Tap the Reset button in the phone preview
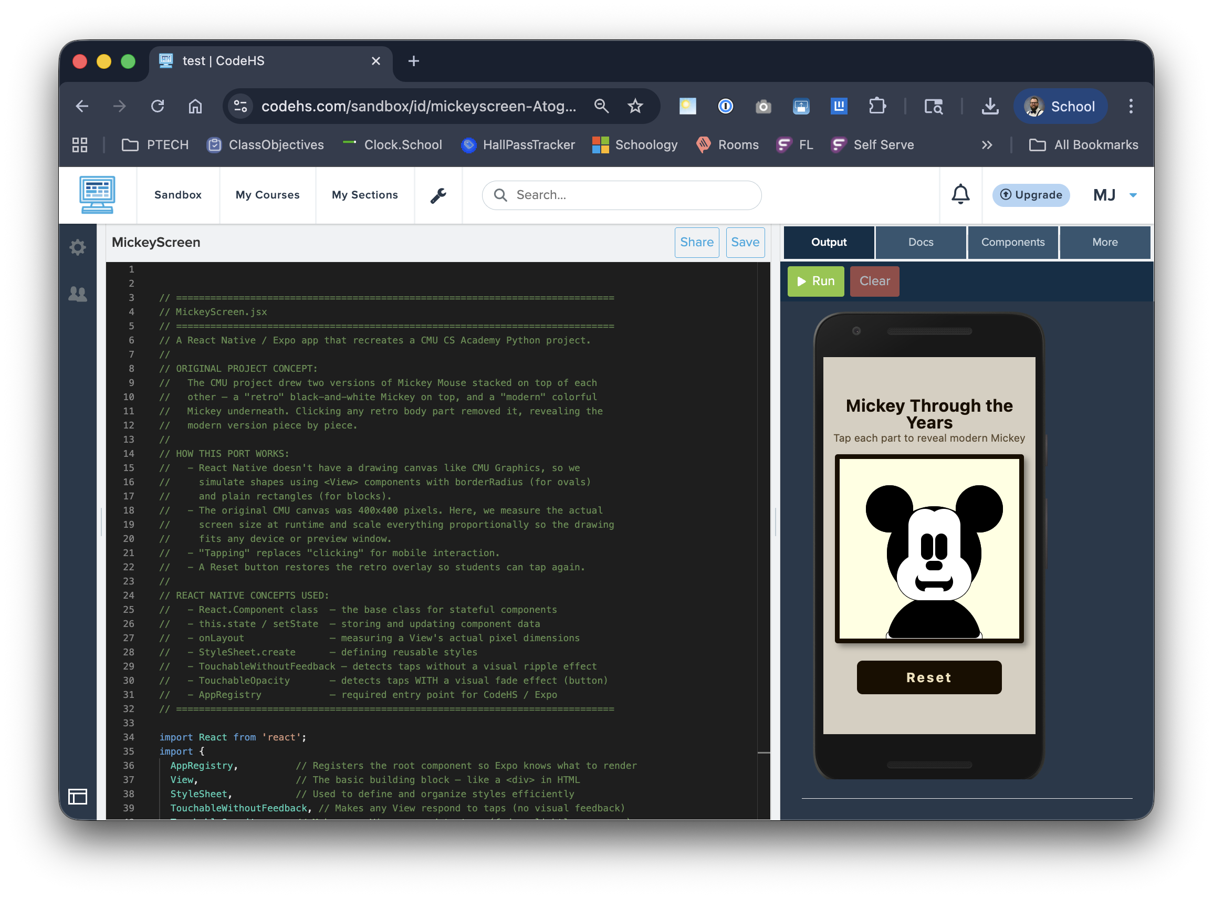 click(x=929, y=677)
